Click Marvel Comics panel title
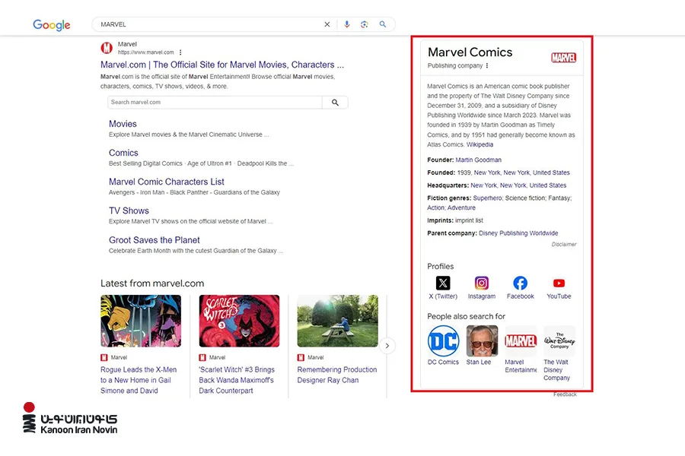The image size is (685, 456). point(470,52)
